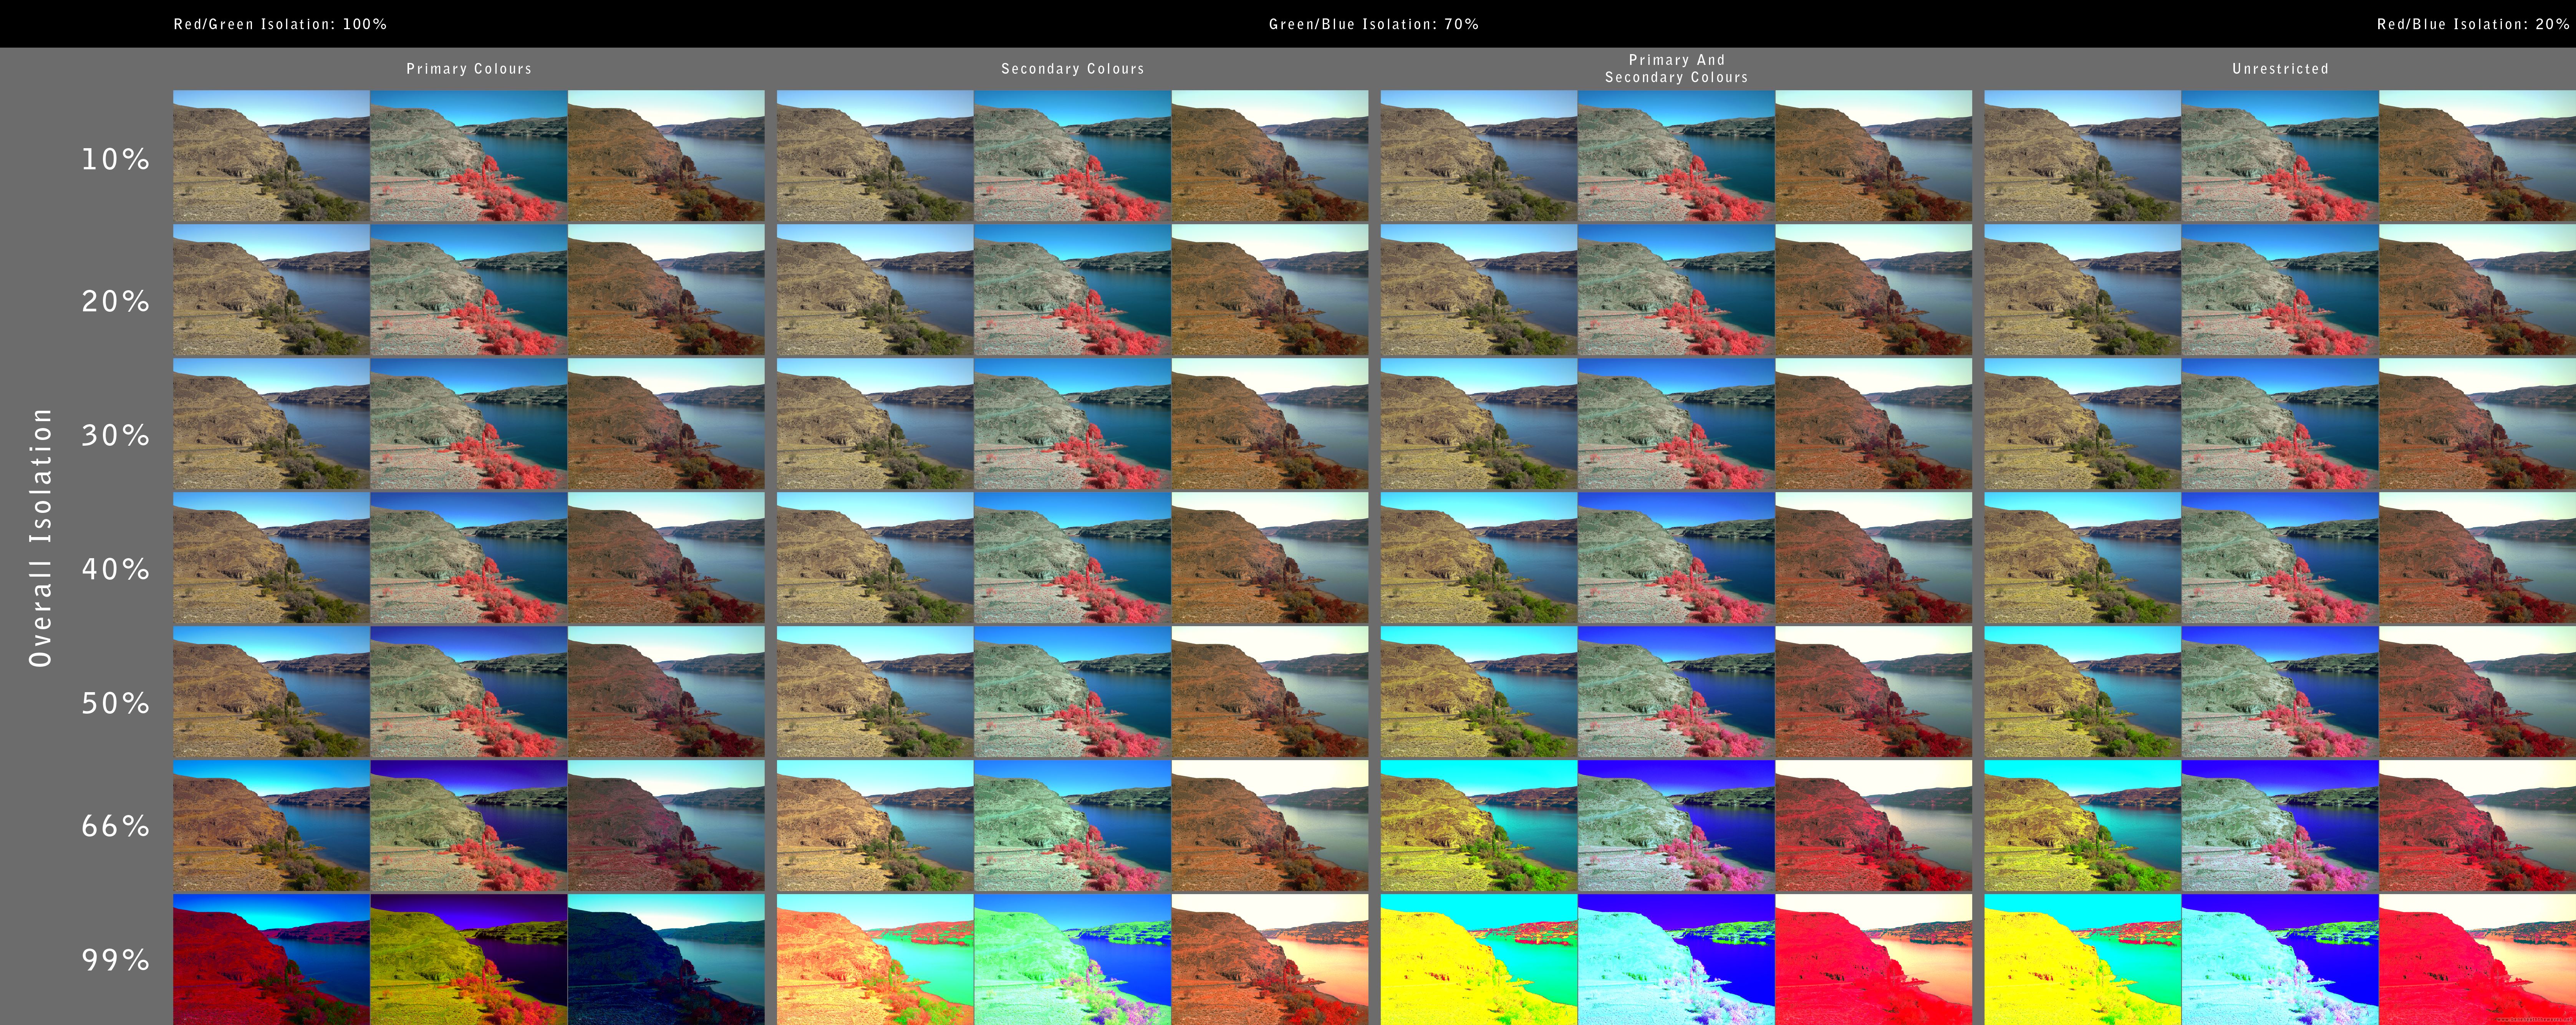Click the vertical 'Overall Isolation' axis label
2576x1025 pixels.
click(40, 537)
